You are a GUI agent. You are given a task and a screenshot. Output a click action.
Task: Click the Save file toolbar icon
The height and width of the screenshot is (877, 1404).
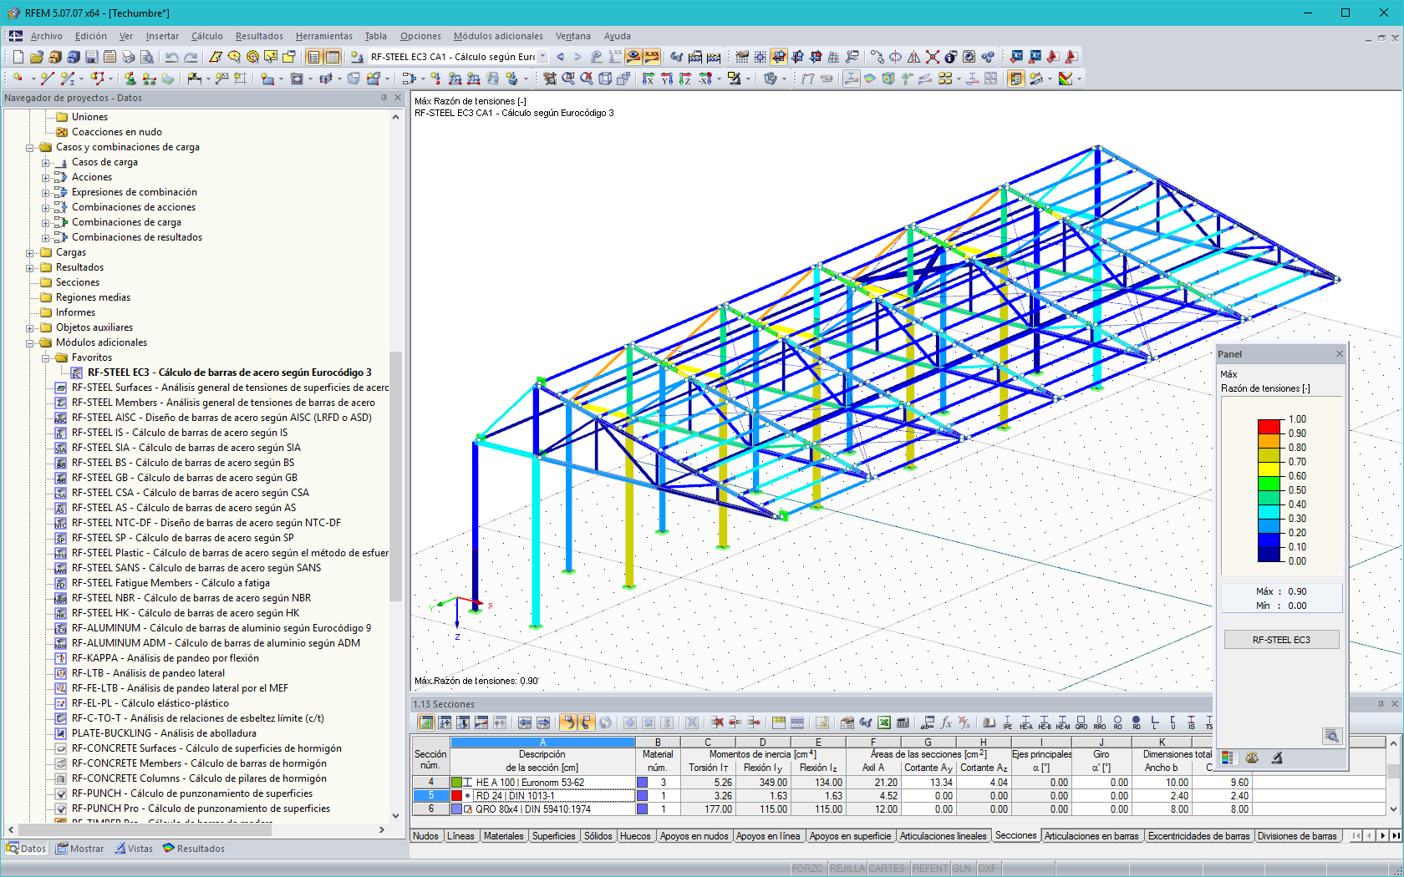point(91,57)
